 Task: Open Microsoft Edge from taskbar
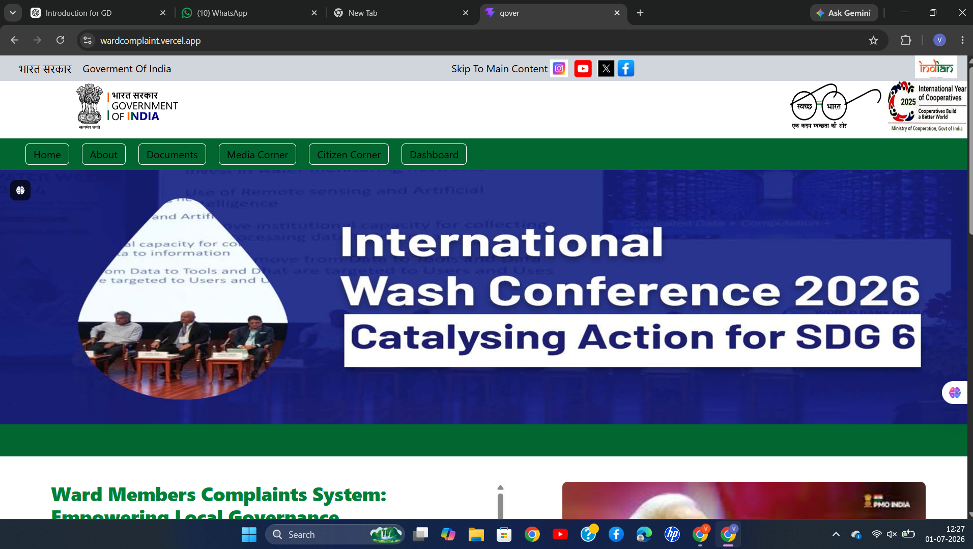(644, 534)
